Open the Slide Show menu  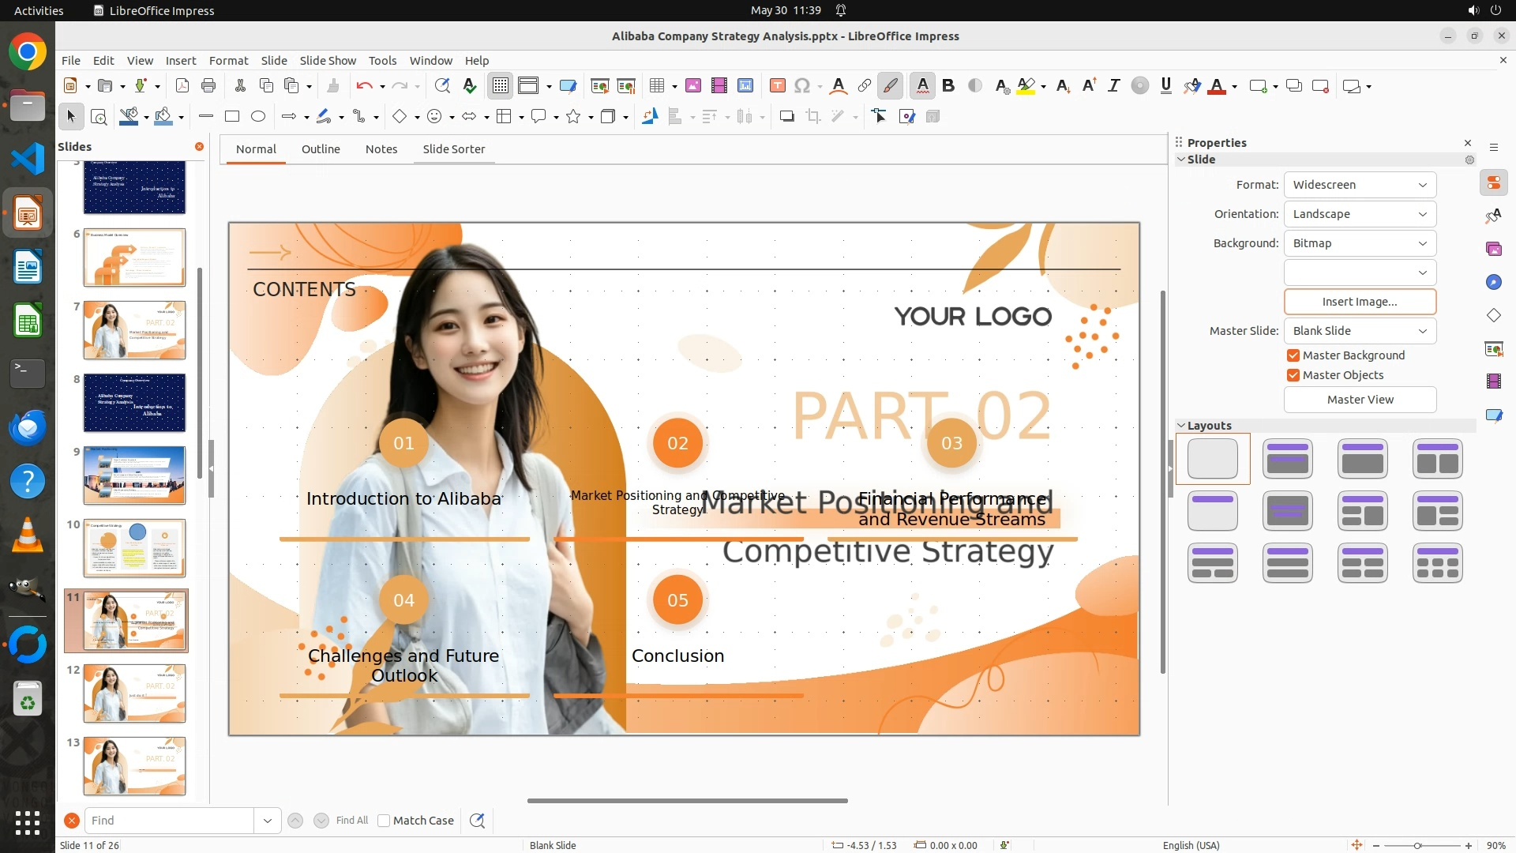tap(328, 61)
